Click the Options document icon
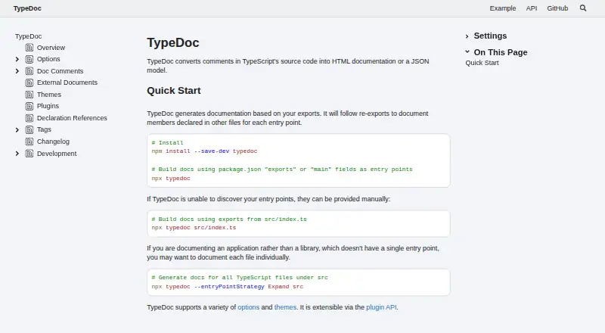The width and height of the screenshot is (605, 333). click(29, 59)
